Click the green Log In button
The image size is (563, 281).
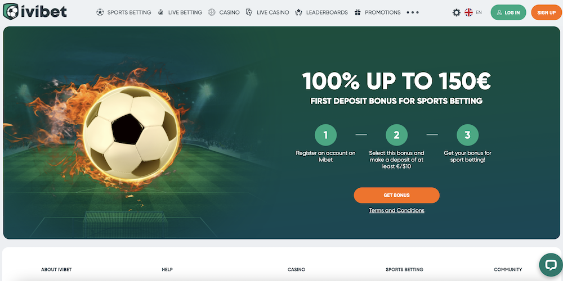[508, 12]
